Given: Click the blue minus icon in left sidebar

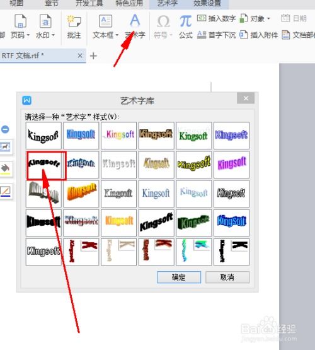Looking at the screenshot, I should click(x=5, y=129).
